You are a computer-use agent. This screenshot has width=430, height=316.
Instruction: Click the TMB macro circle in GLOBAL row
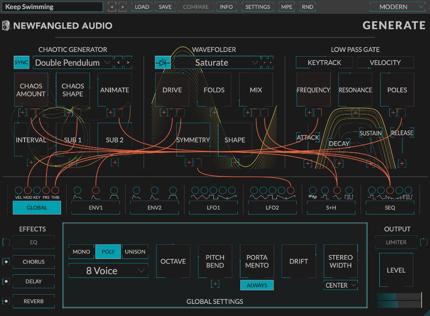[x=55, y=190]
